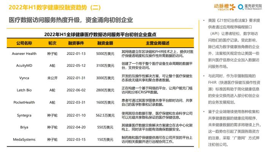Screen dimensions: 270x152
Task: Click the Vynca company name
Action: click(24, 78)
